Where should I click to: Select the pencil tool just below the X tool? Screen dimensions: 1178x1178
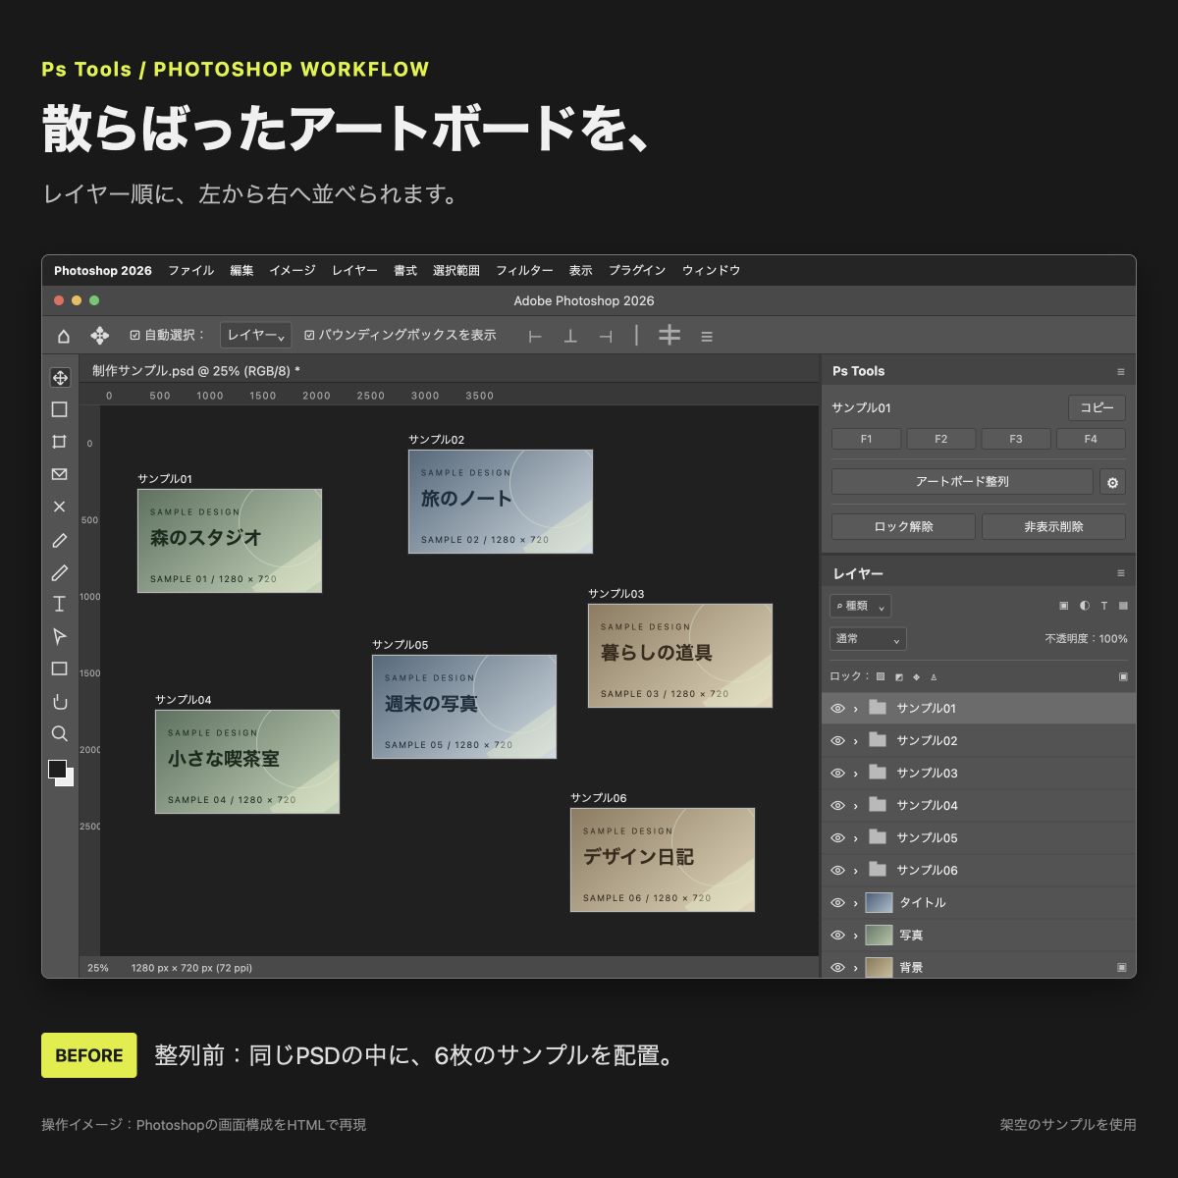60,539
